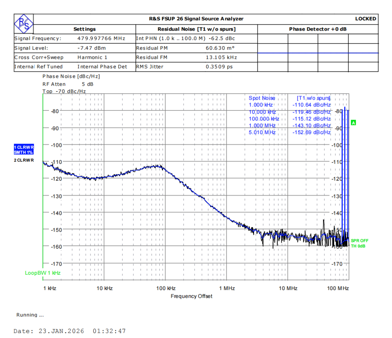Image resolution: width=392 pixels, height=338 pixels.
Task: Click Residual PM value 60.630 m°
Action: pos(220,48)
